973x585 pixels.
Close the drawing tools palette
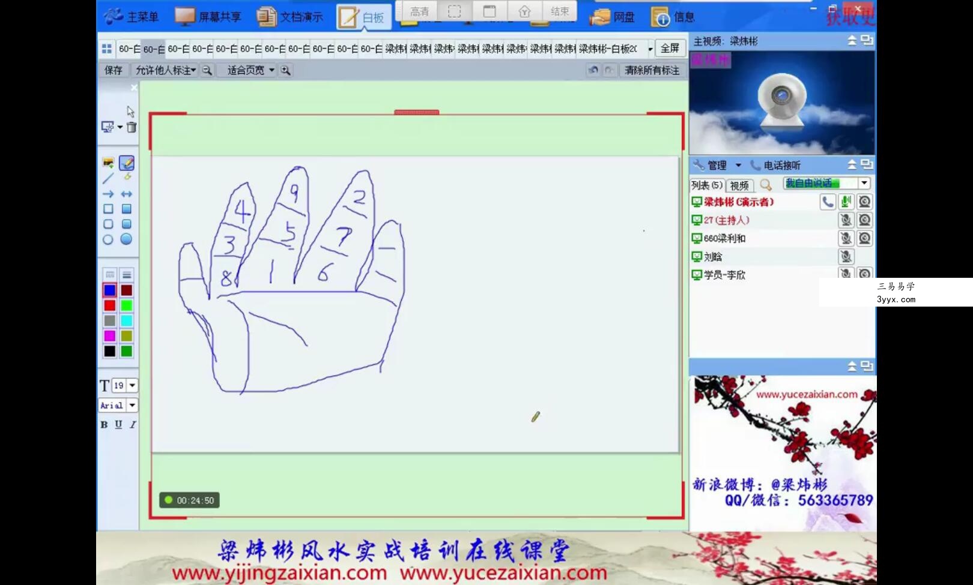134,88
